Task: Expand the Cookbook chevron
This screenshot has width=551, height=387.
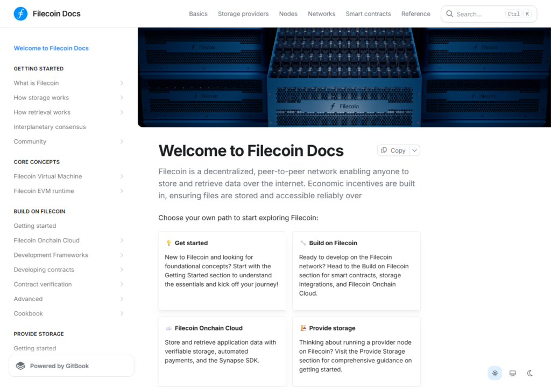Action: [x=122, y=313]
